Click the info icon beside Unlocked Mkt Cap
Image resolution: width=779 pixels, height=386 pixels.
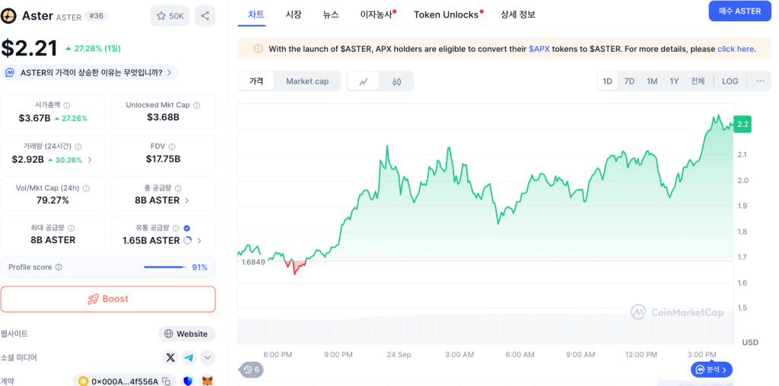pyautogui.click(x=197, y=105)
